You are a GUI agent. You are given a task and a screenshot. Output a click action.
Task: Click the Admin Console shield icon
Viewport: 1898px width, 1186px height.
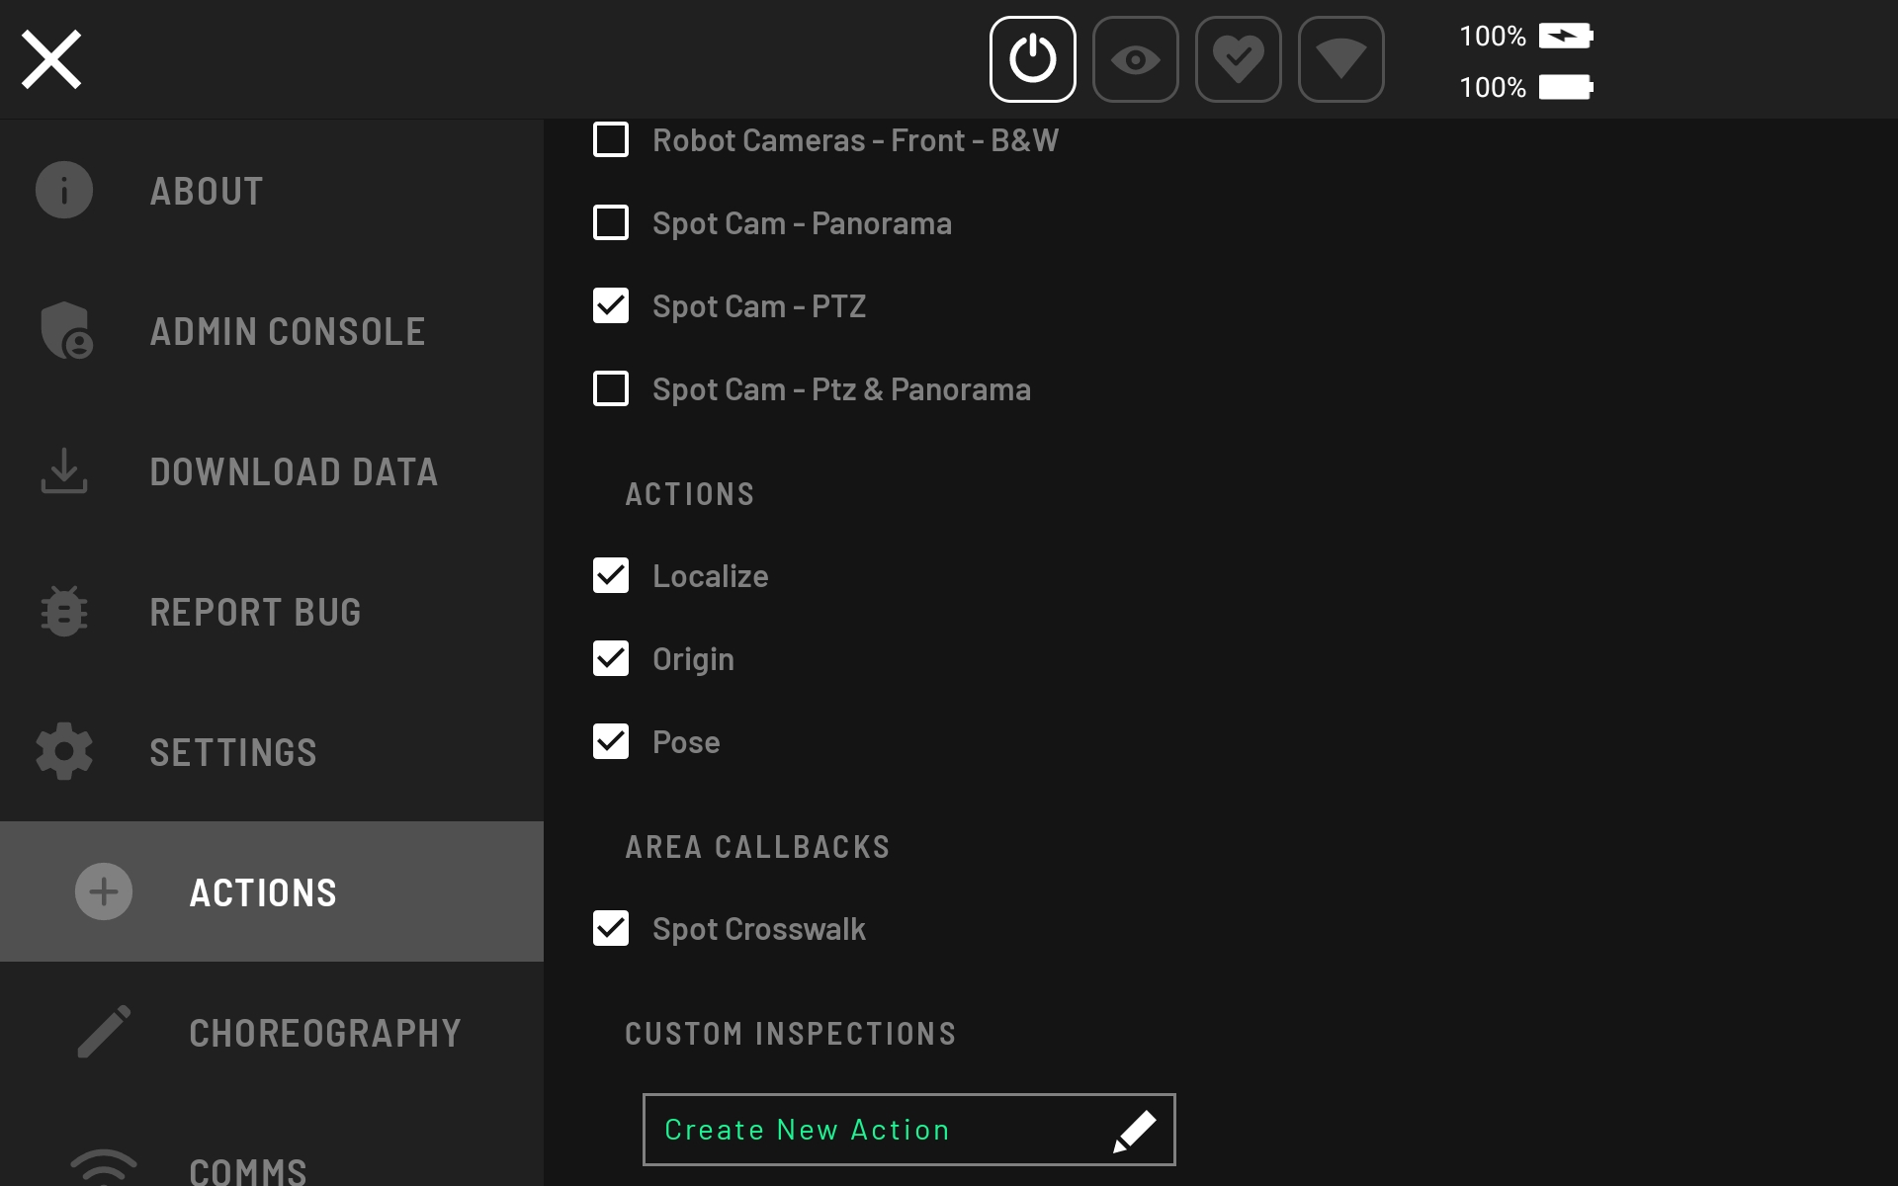click(x=65, y=330)
